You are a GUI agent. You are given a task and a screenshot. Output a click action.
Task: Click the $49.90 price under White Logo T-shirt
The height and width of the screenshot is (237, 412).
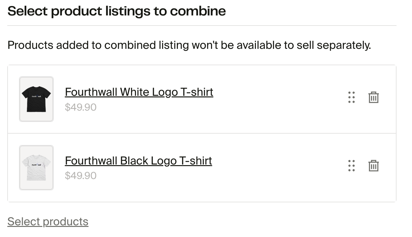(81, 107)
